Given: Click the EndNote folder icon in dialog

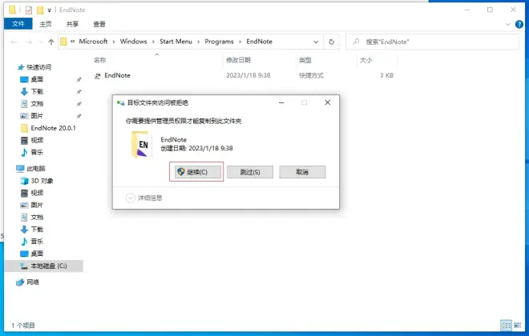Looking at the screenshot, I should pos(142,145).
